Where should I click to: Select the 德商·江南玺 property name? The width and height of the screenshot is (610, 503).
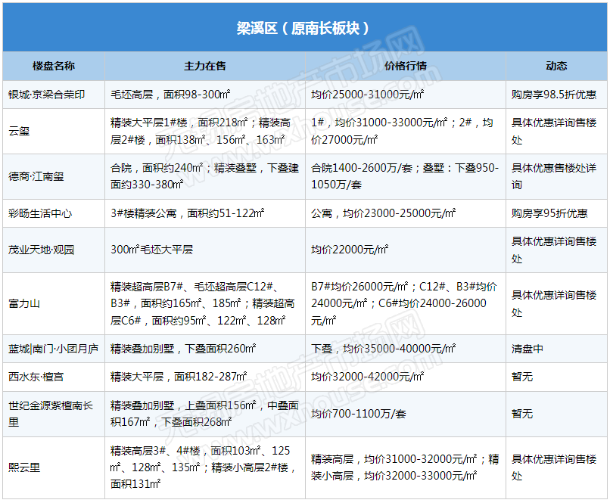click(x=36, y=176)
